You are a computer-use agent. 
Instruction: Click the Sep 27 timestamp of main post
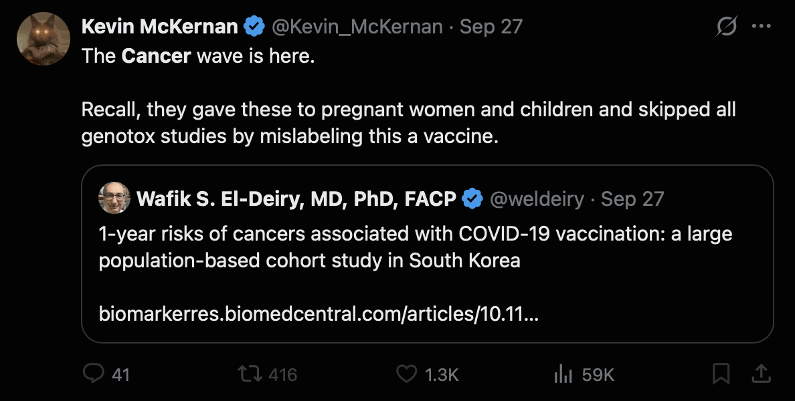pos(491,27)
